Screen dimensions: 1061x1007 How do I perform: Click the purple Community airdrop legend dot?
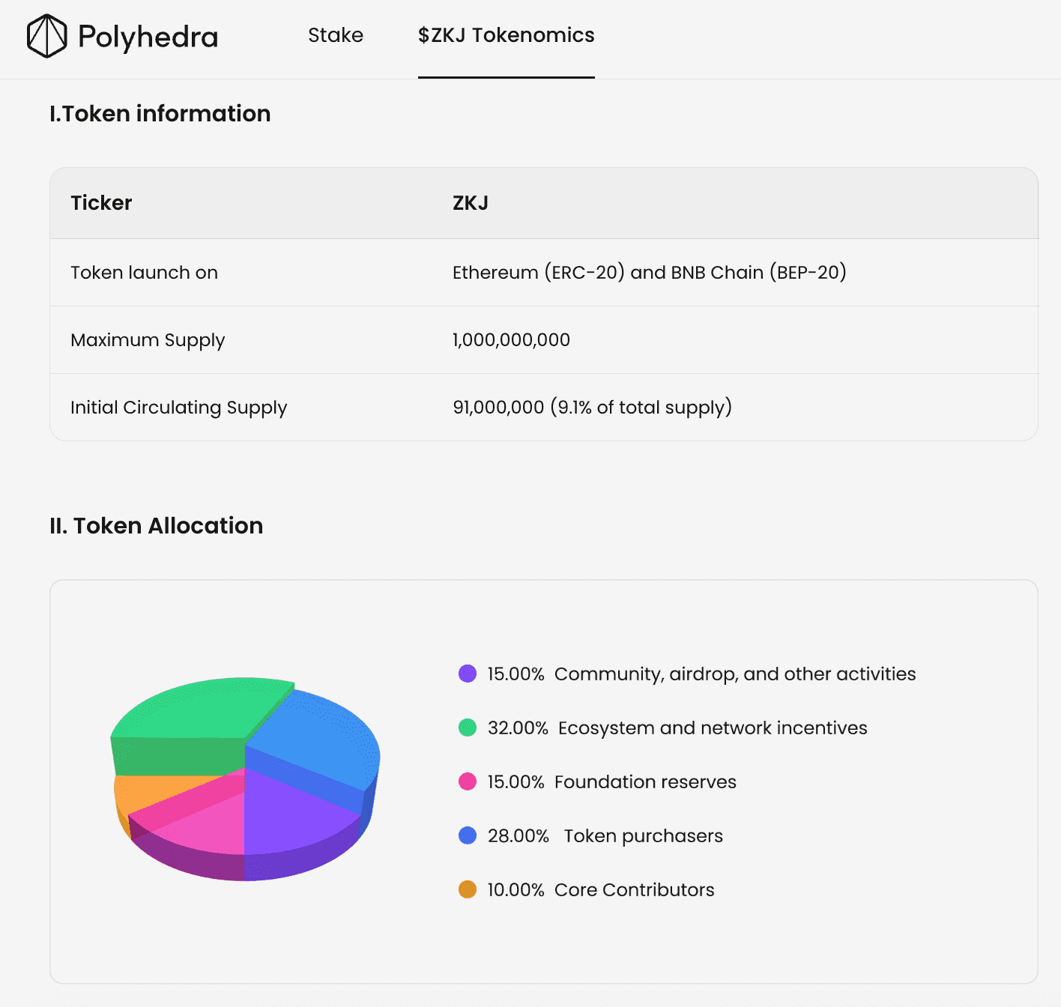[x=468, y=674]
